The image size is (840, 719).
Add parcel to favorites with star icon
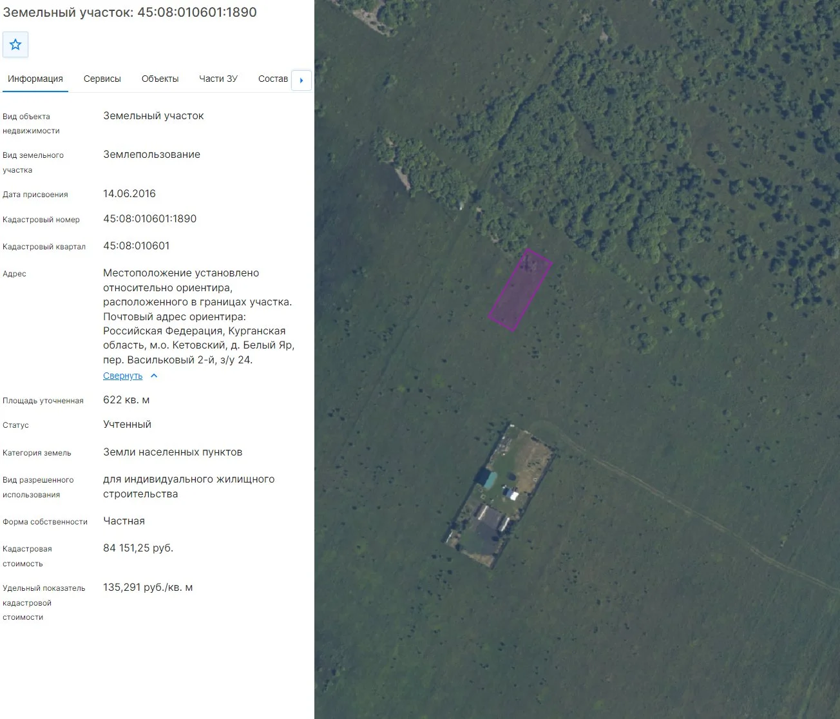coord(15,44)
